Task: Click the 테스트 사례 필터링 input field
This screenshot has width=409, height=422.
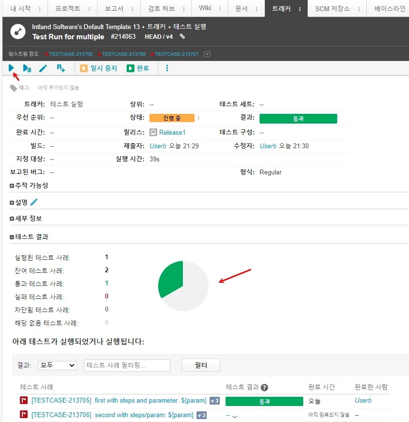Action: click(127, 365)
